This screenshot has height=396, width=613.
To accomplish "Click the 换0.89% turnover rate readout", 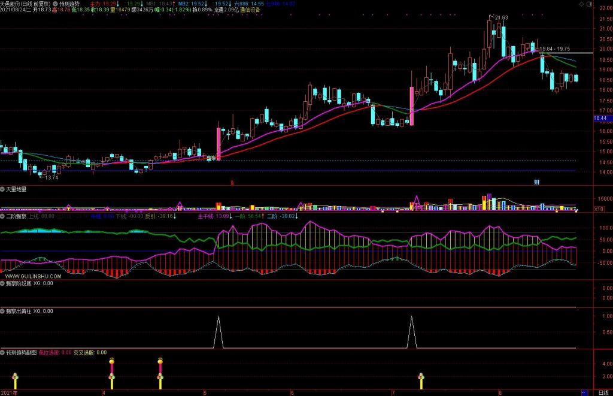I will tap(202, 10).
